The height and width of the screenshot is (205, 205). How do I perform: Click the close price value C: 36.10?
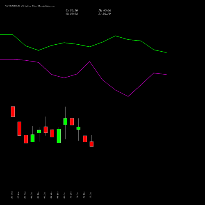72,11
